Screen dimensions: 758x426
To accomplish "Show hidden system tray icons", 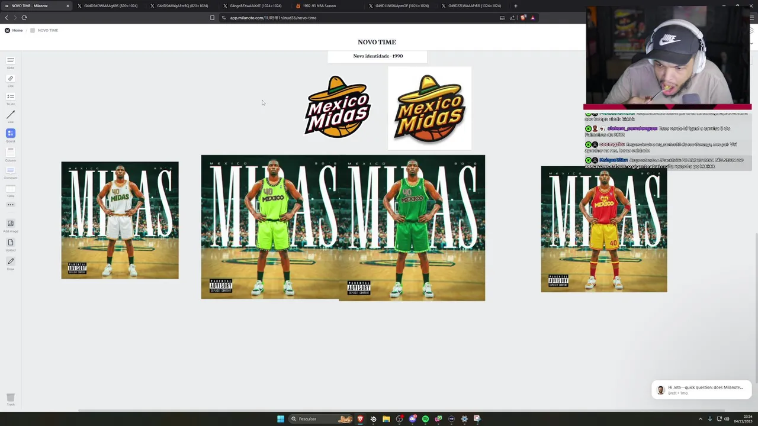I will pos(701,419).
